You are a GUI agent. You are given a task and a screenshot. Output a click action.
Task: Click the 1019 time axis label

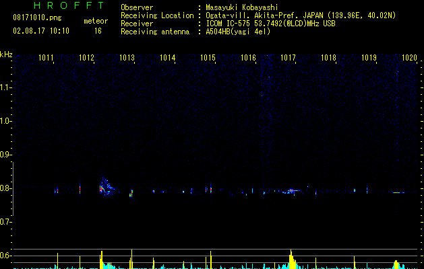click(x=369, y=58)
